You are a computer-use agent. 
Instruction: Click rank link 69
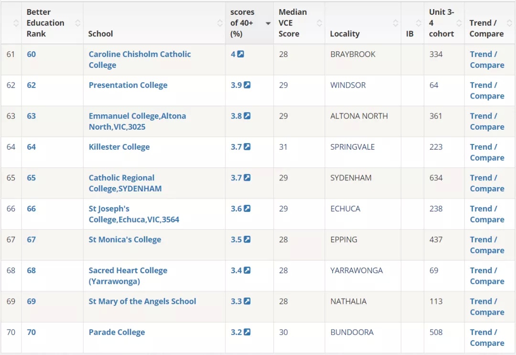pyautogui.click(x=31, y=301)
